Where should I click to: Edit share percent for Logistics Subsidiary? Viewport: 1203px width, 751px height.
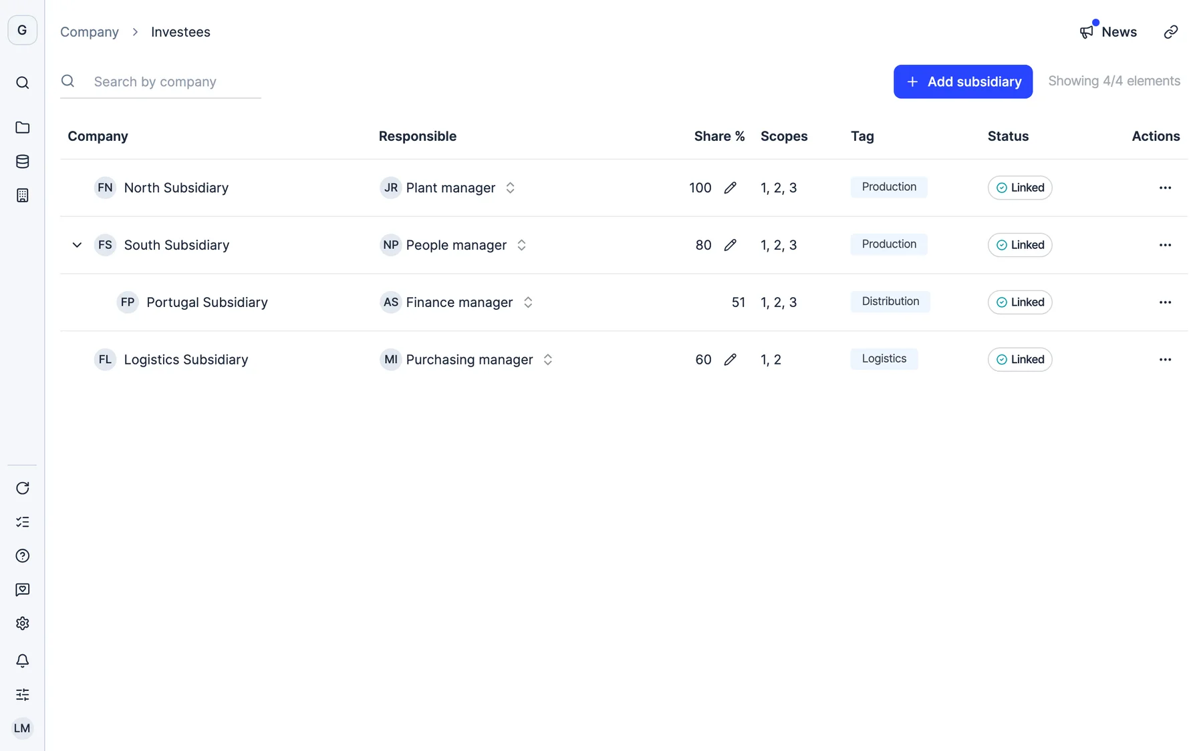click(x=730, y=360)
